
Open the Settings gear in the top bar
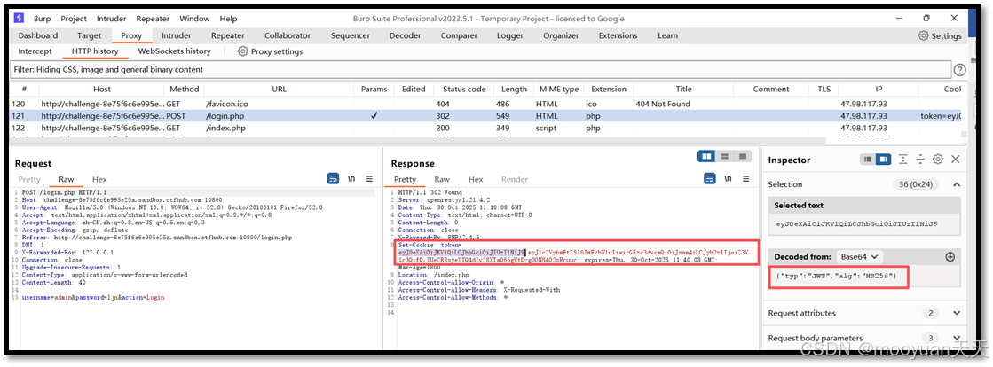click(x=923, y=36)
